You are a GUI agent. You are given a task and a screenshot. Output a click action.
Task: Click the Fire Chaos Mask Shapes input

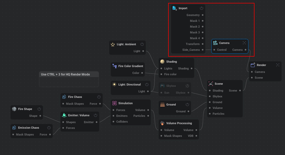[63, 104]
